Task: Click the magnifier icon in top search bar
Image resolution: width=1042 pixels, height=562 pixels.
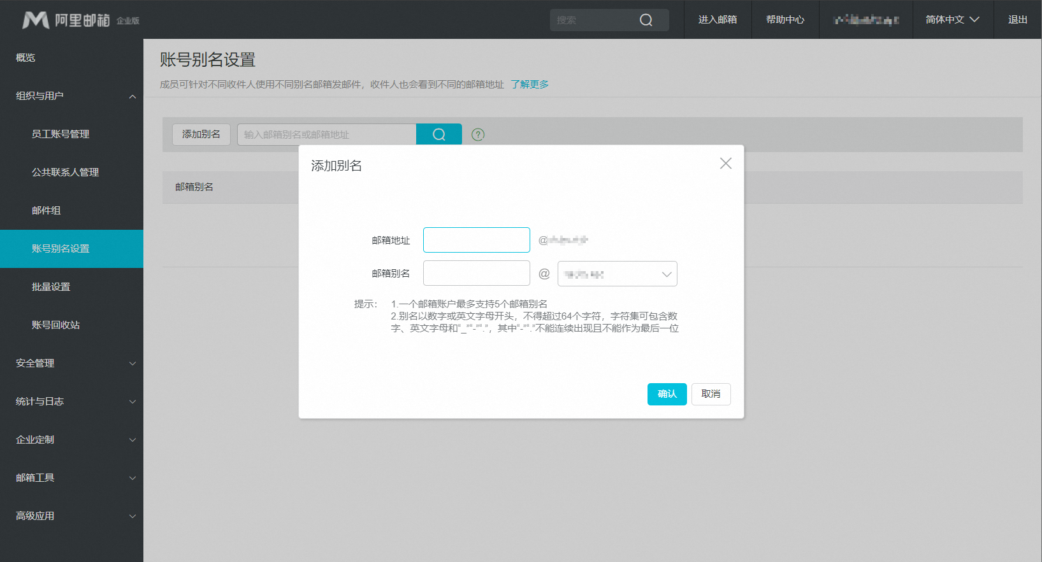Action: point(646,20)
